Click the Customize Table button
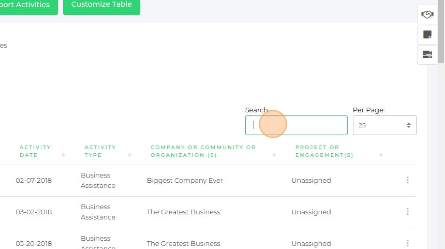The width and height of the screenshot is (445, 249). [101, 5]
